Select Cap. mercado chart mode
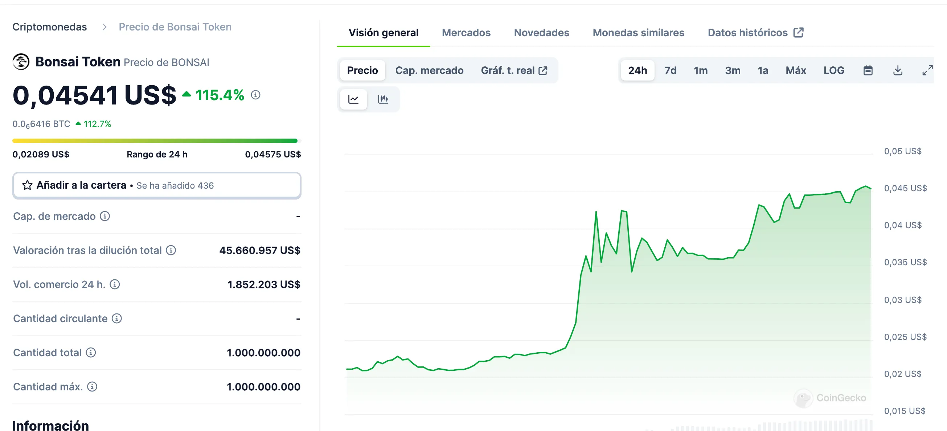The width and height of the screenshot is (947, 431). pos(429,70)
